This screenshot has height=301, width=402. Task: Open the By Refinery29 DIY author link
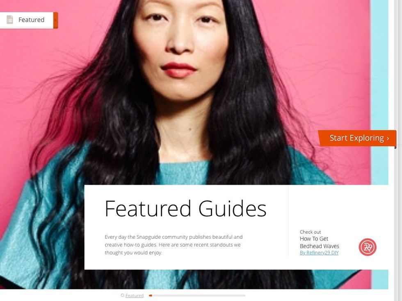(x=319, y=253)
